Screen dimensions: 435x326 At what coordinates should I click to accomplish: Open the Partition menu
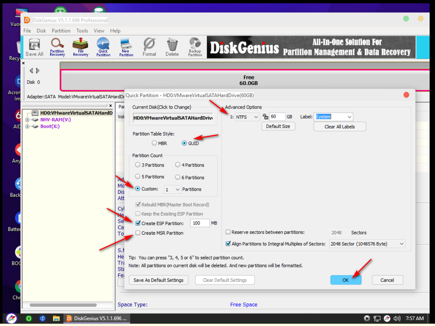tap(61, 31)
